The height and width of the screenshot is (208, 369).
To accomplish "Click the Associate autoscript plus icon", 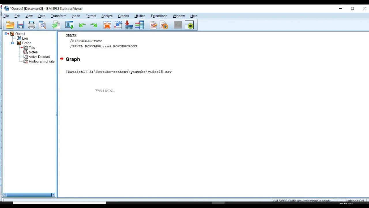I will pyautogui.click(x=189, y=25).
